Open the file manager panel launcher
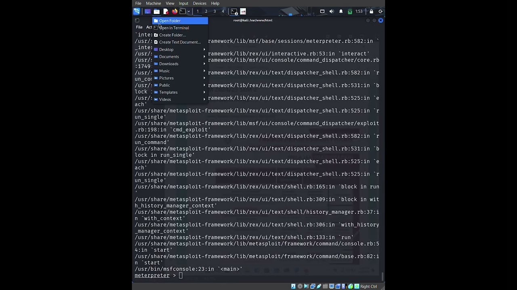The height and width of the screenshot is (290, 517). (157, 11)
